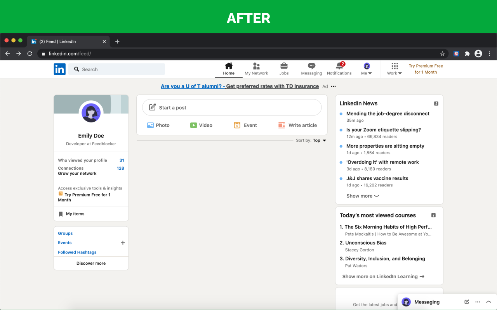This screenshot has width=497, height=310.
Task: Change the Sort by Top dropdown
Action: [x=320, y=140]
